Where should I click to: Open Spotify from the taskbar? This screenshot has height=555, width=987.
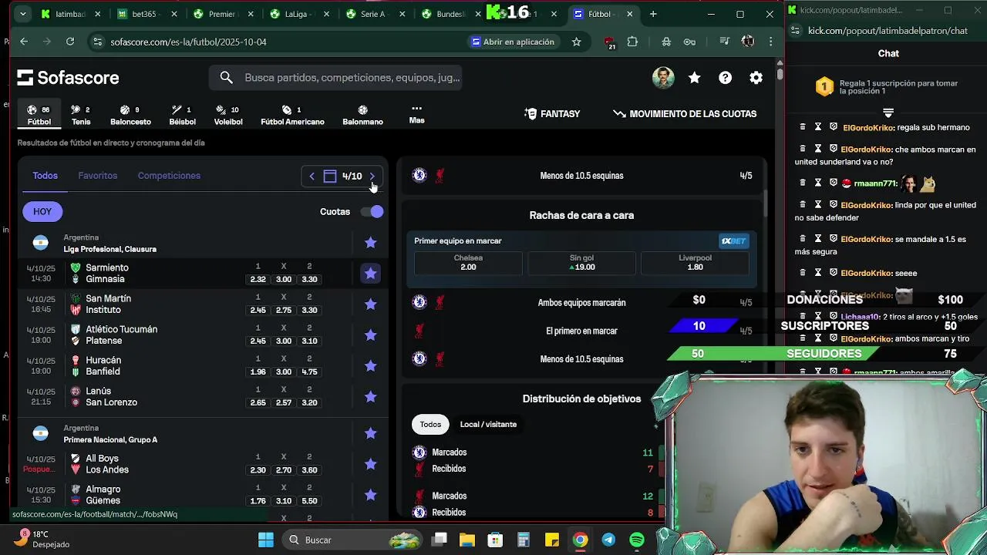637,540
